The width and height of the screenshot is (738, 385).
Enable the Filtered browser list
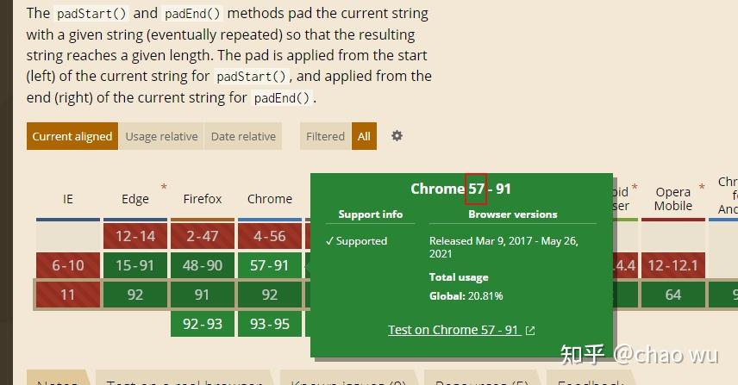tap(325, 136)
